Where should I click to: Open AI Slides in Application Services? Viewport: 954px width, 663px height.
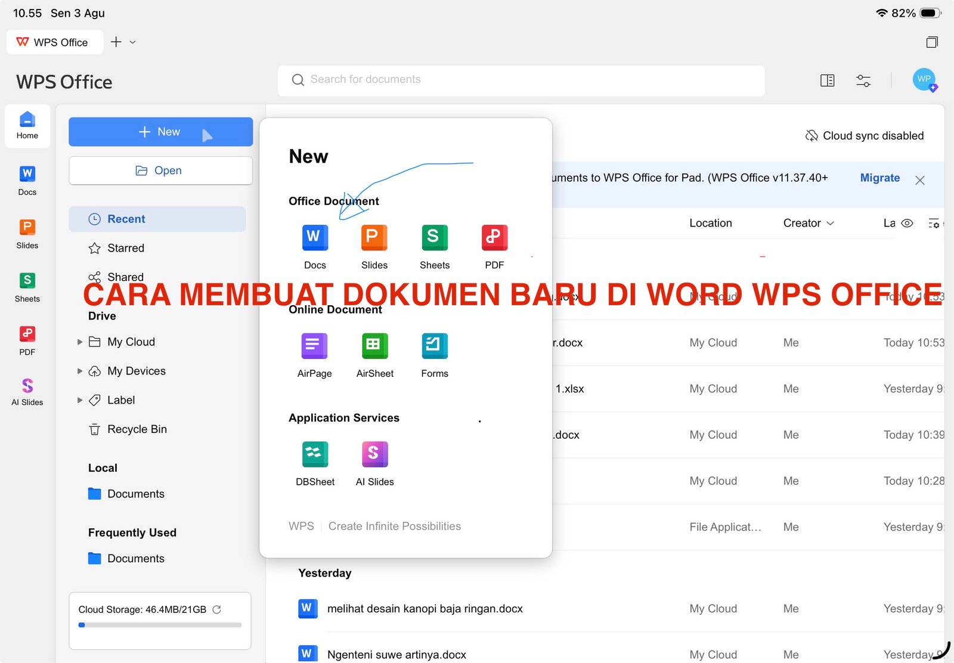click(x=375, y=464)
